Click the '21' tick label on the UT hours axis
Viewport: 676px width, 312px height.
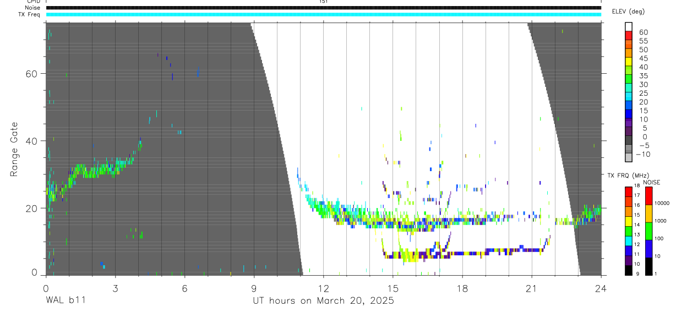click(532, 288)
